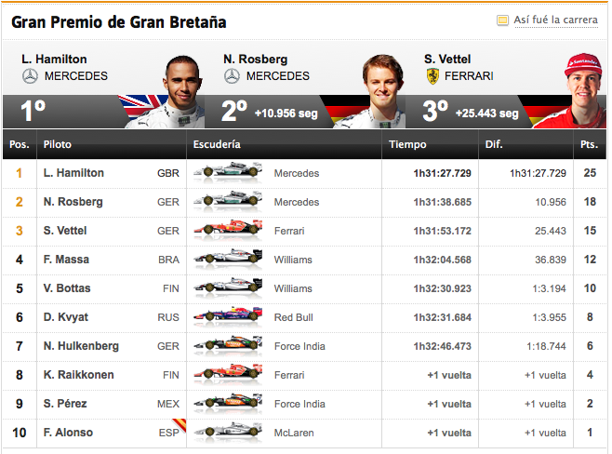Click the Tiempo column header
The image size is (612, 454).
tap(407, 144)
